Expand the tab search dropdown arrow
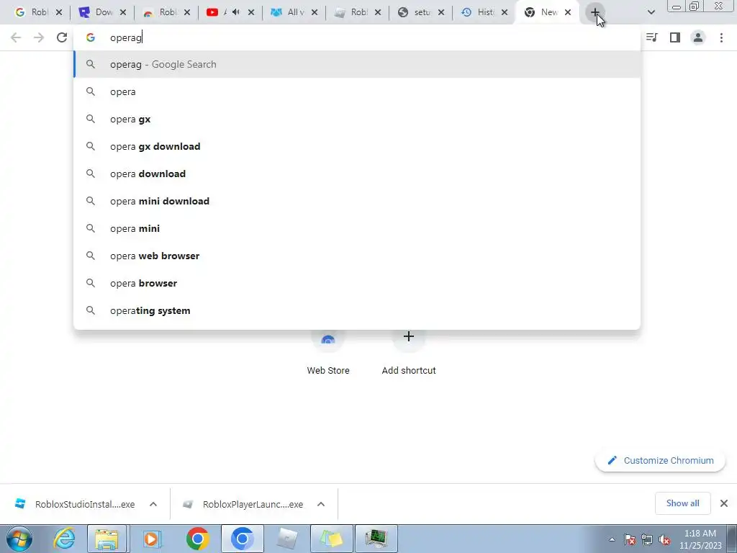This screenshot has width=737, height=553. tap(651, 12)
